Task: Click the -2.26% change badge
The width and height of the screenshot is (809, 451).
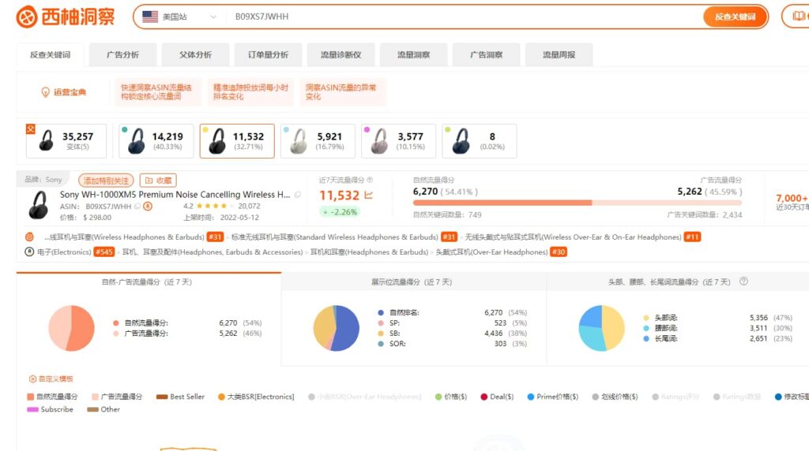Action: [x=340, y=211]
